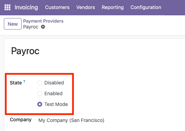
Task: Click the New button
Action: coord(13,24)
